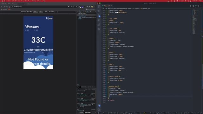
Task: Click the .error selector in the code
Action: 111,53
